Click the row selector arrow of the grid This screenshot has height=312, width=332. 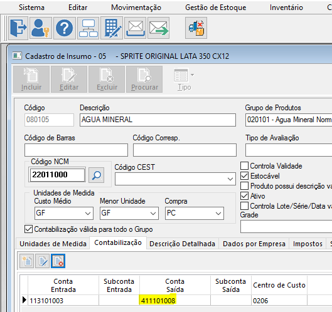pyautogui.click(x=24, y=300)
